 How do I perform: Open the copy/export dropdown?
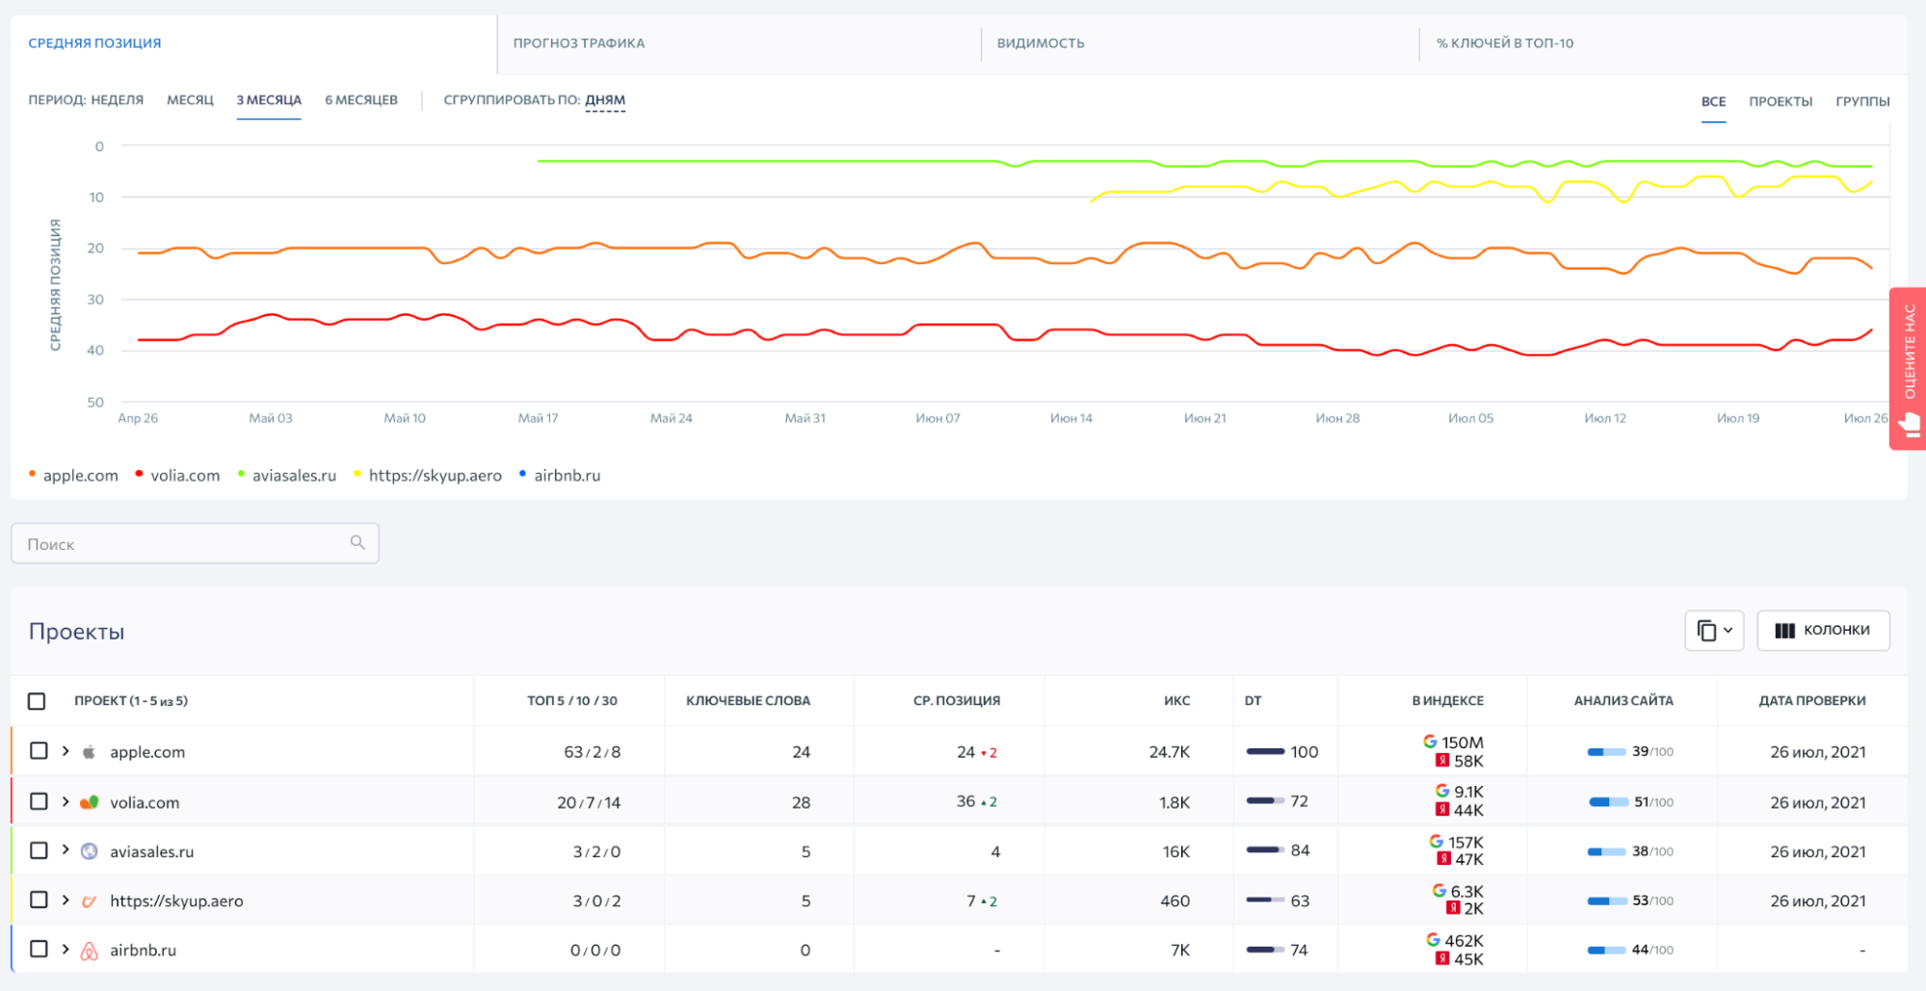(1714, 631)
